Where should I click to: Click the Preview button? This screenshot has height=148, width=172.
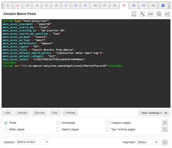(x=70, y=113)
